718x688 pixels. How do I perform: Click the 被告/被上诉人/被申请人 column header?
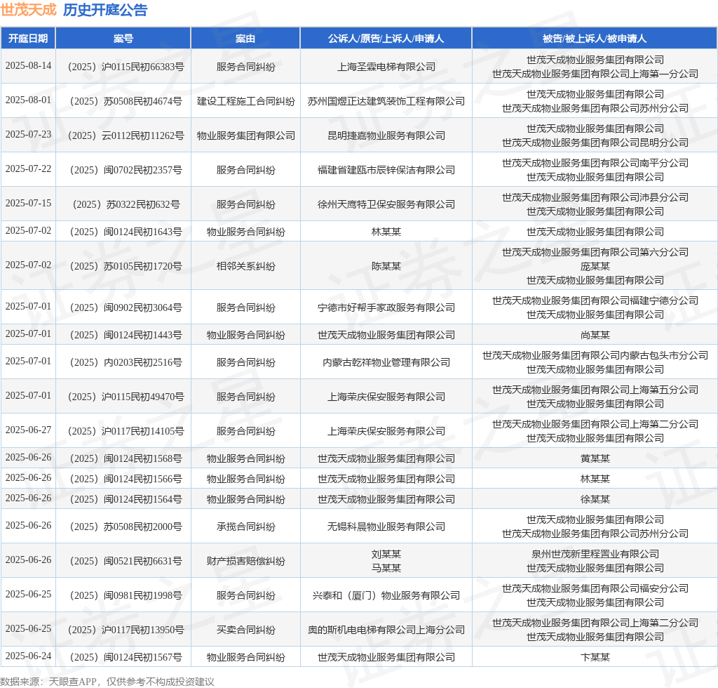[595, 39]
